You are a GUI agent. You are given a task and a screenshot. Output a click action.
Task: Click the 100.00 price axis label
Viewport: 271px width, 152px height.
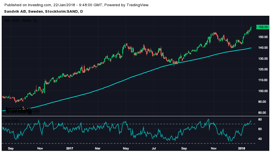pyautogui.click(x=263, y=91)
